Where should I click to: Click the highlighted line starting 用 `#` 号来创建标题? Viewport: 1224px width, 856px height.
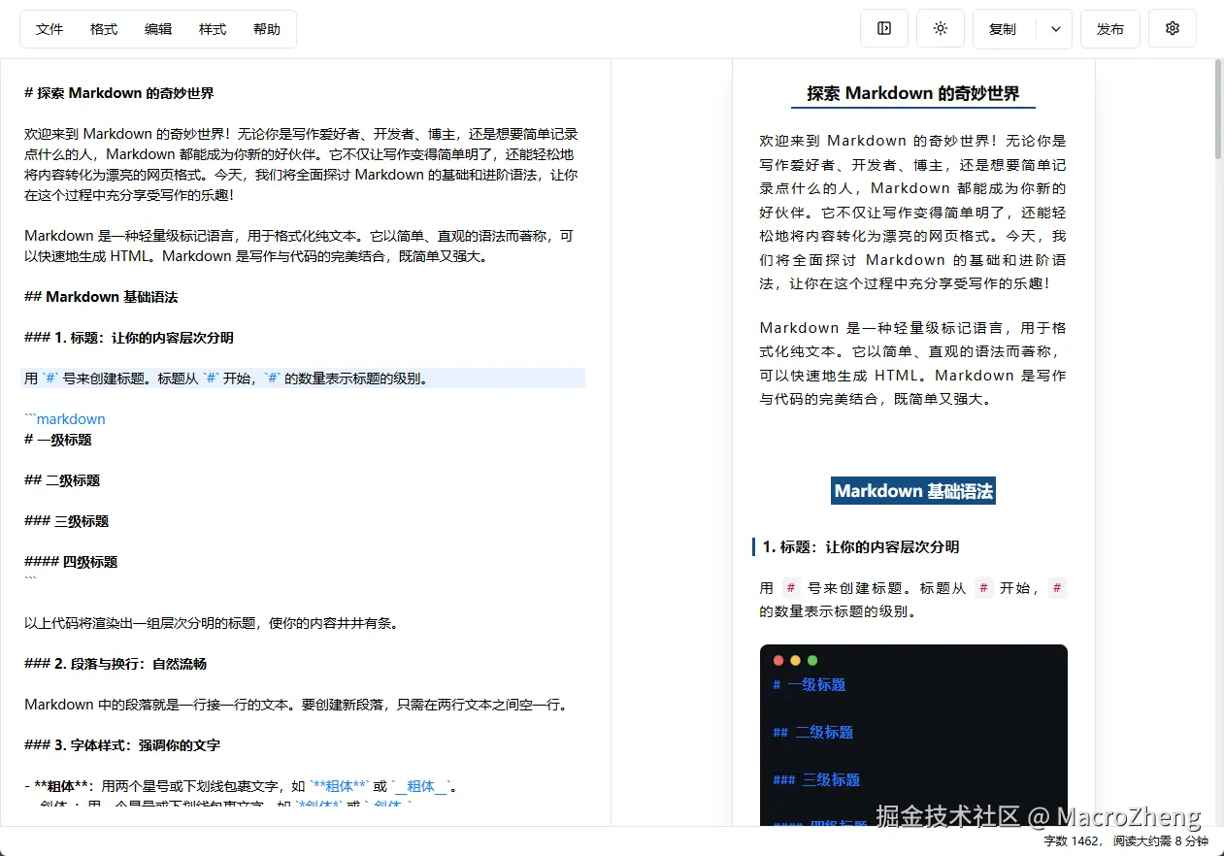(303, 379)
